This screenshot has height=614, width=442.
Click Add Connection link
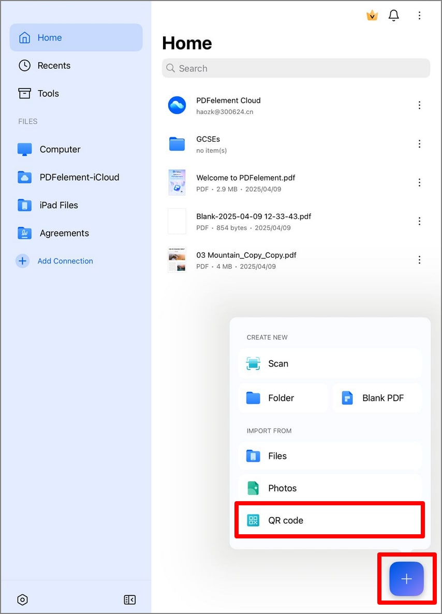click(65, 261)
